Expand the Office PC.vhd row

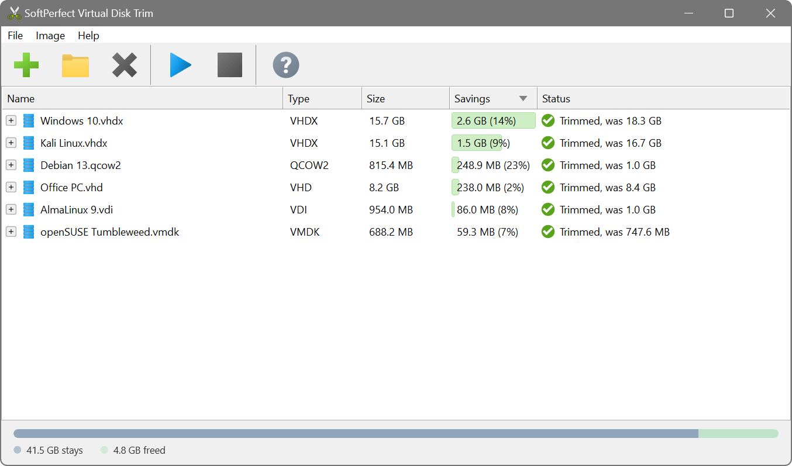(x=11, y=188)
